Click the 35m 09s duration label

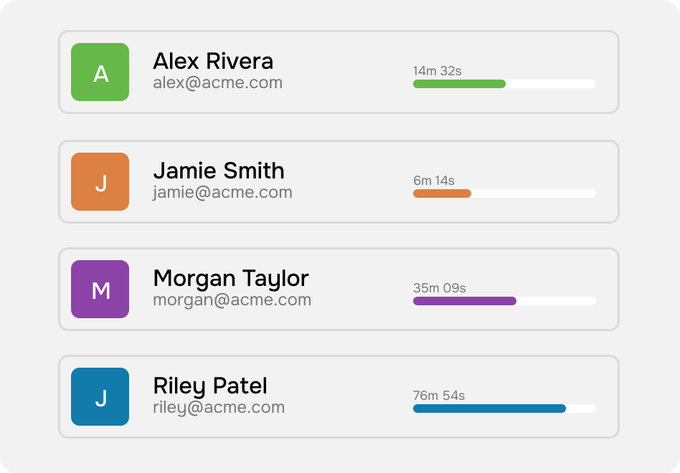439,287
